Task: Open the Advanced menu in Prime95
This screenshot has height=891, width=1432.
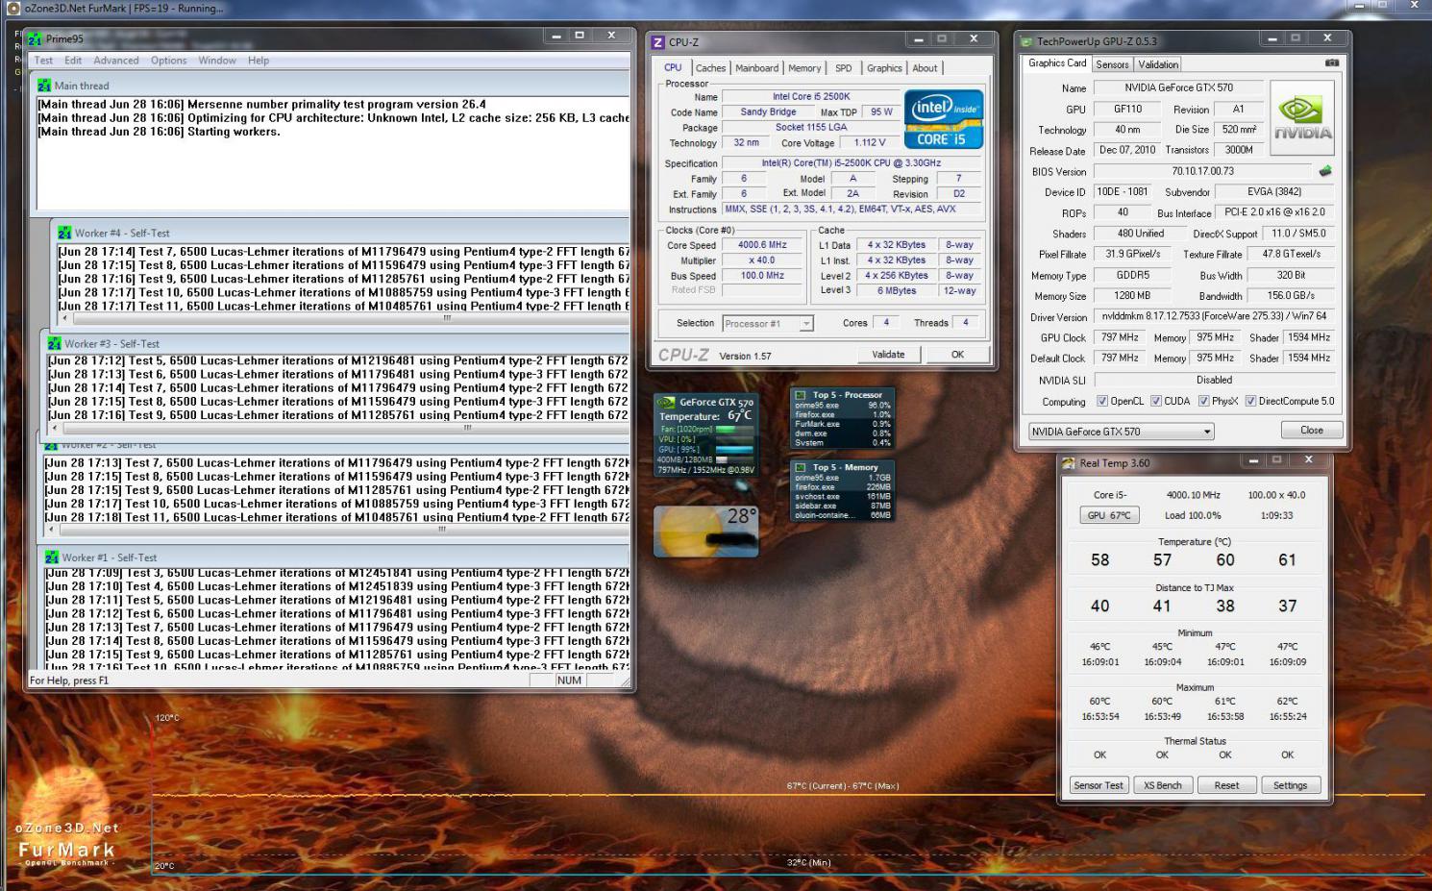Action: pyautogui.click(x=116, y=61)
